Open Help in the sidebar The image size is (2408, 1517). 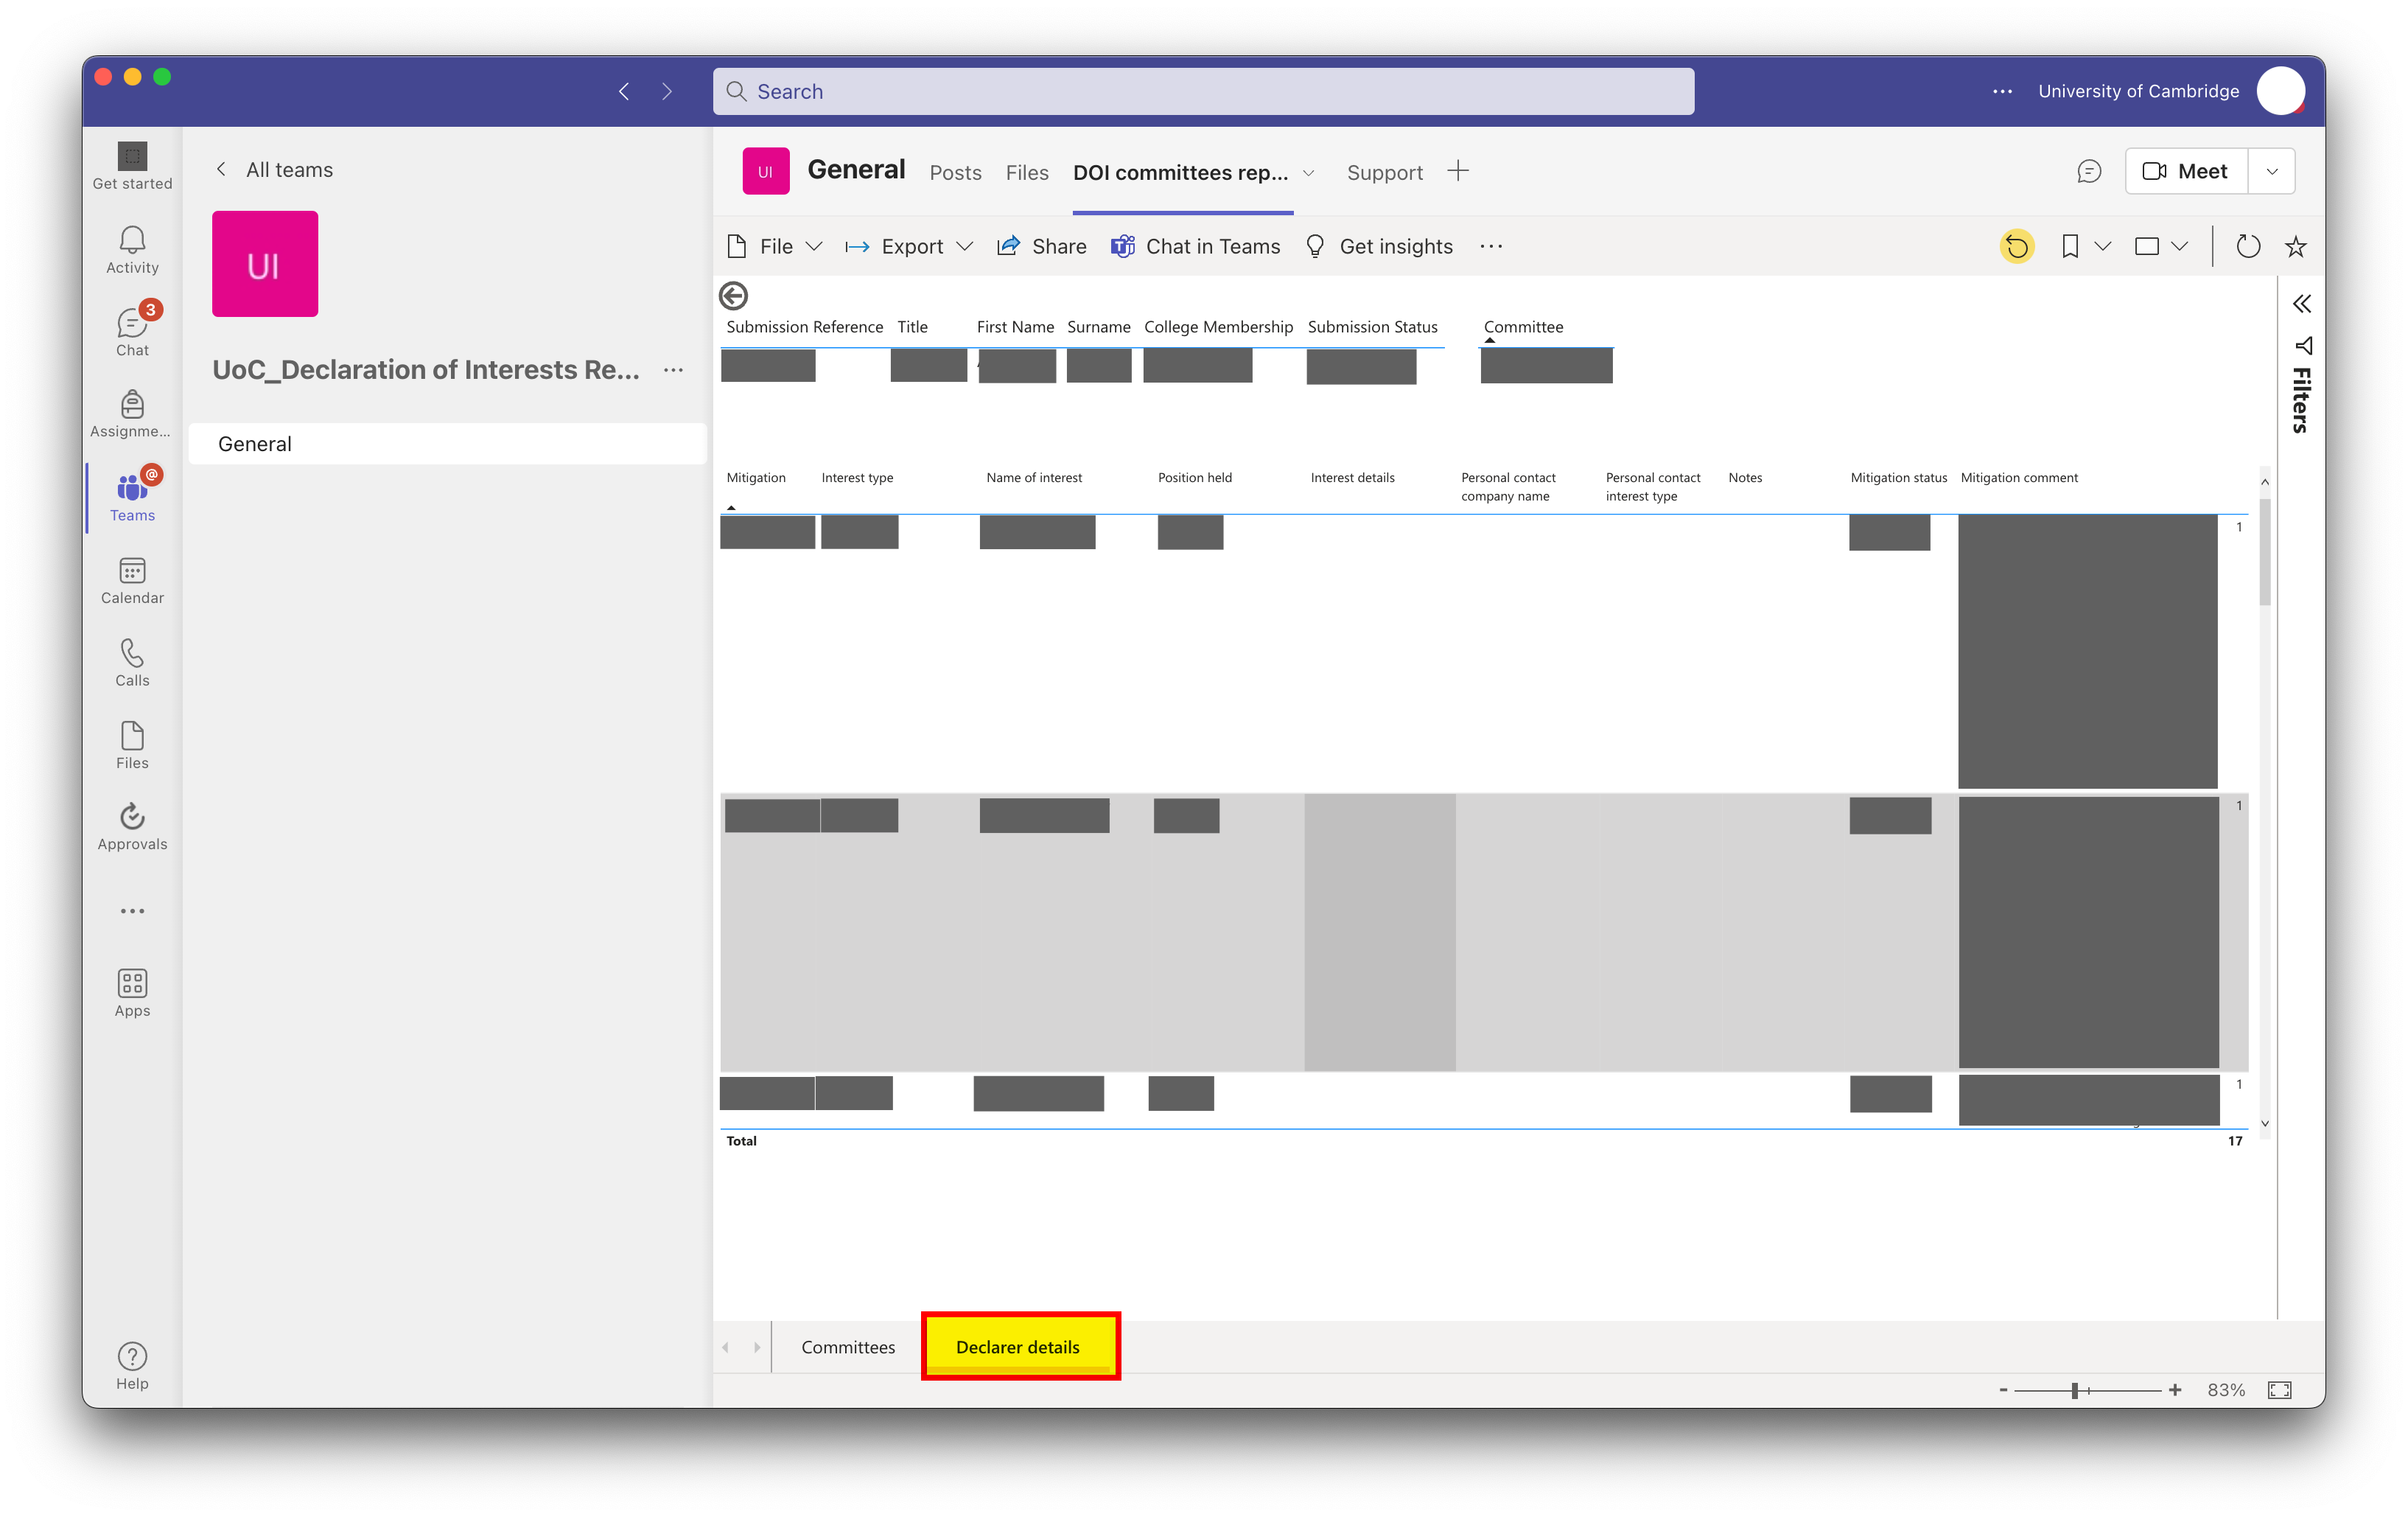pos(132,1366)
